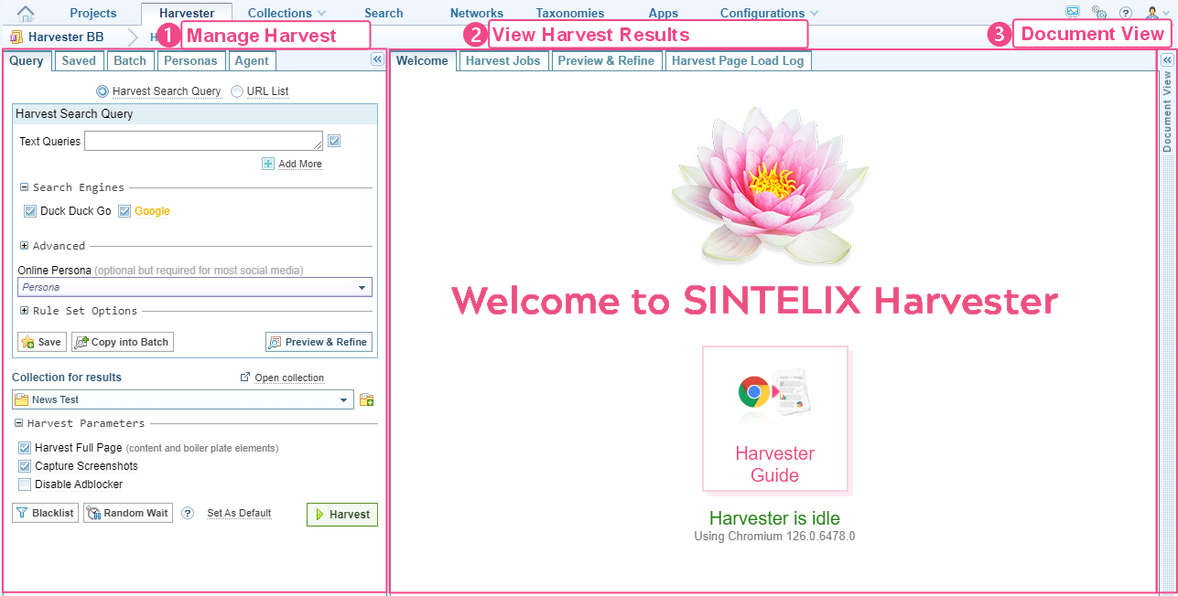This screenshot has width=1178, height=596.
Task: Enable the Disable Adblocker checkbox
Action: [25, 484]
